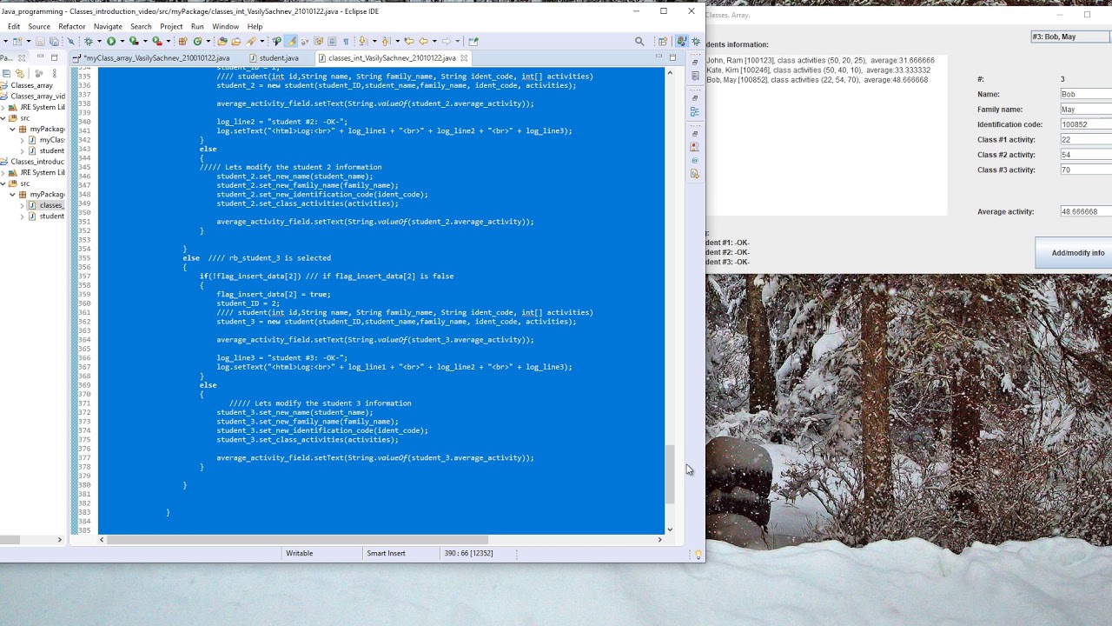Click the Identification code field 100852
Image resolution: width=1112 pixels, height=626 pixels.
tap(1086, 124)
